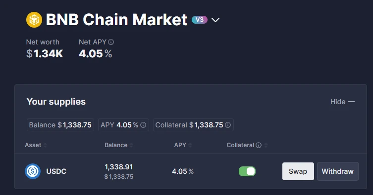This screenshot has height=195, width=373.
Task: Click the BNB Chain Market title
Action: pyautogui.click(x=116, y=19)
